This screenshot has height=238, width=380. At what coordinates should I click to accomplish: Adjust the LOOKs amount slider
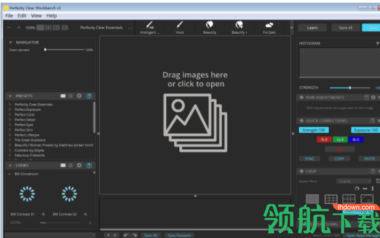pos(60,222)
